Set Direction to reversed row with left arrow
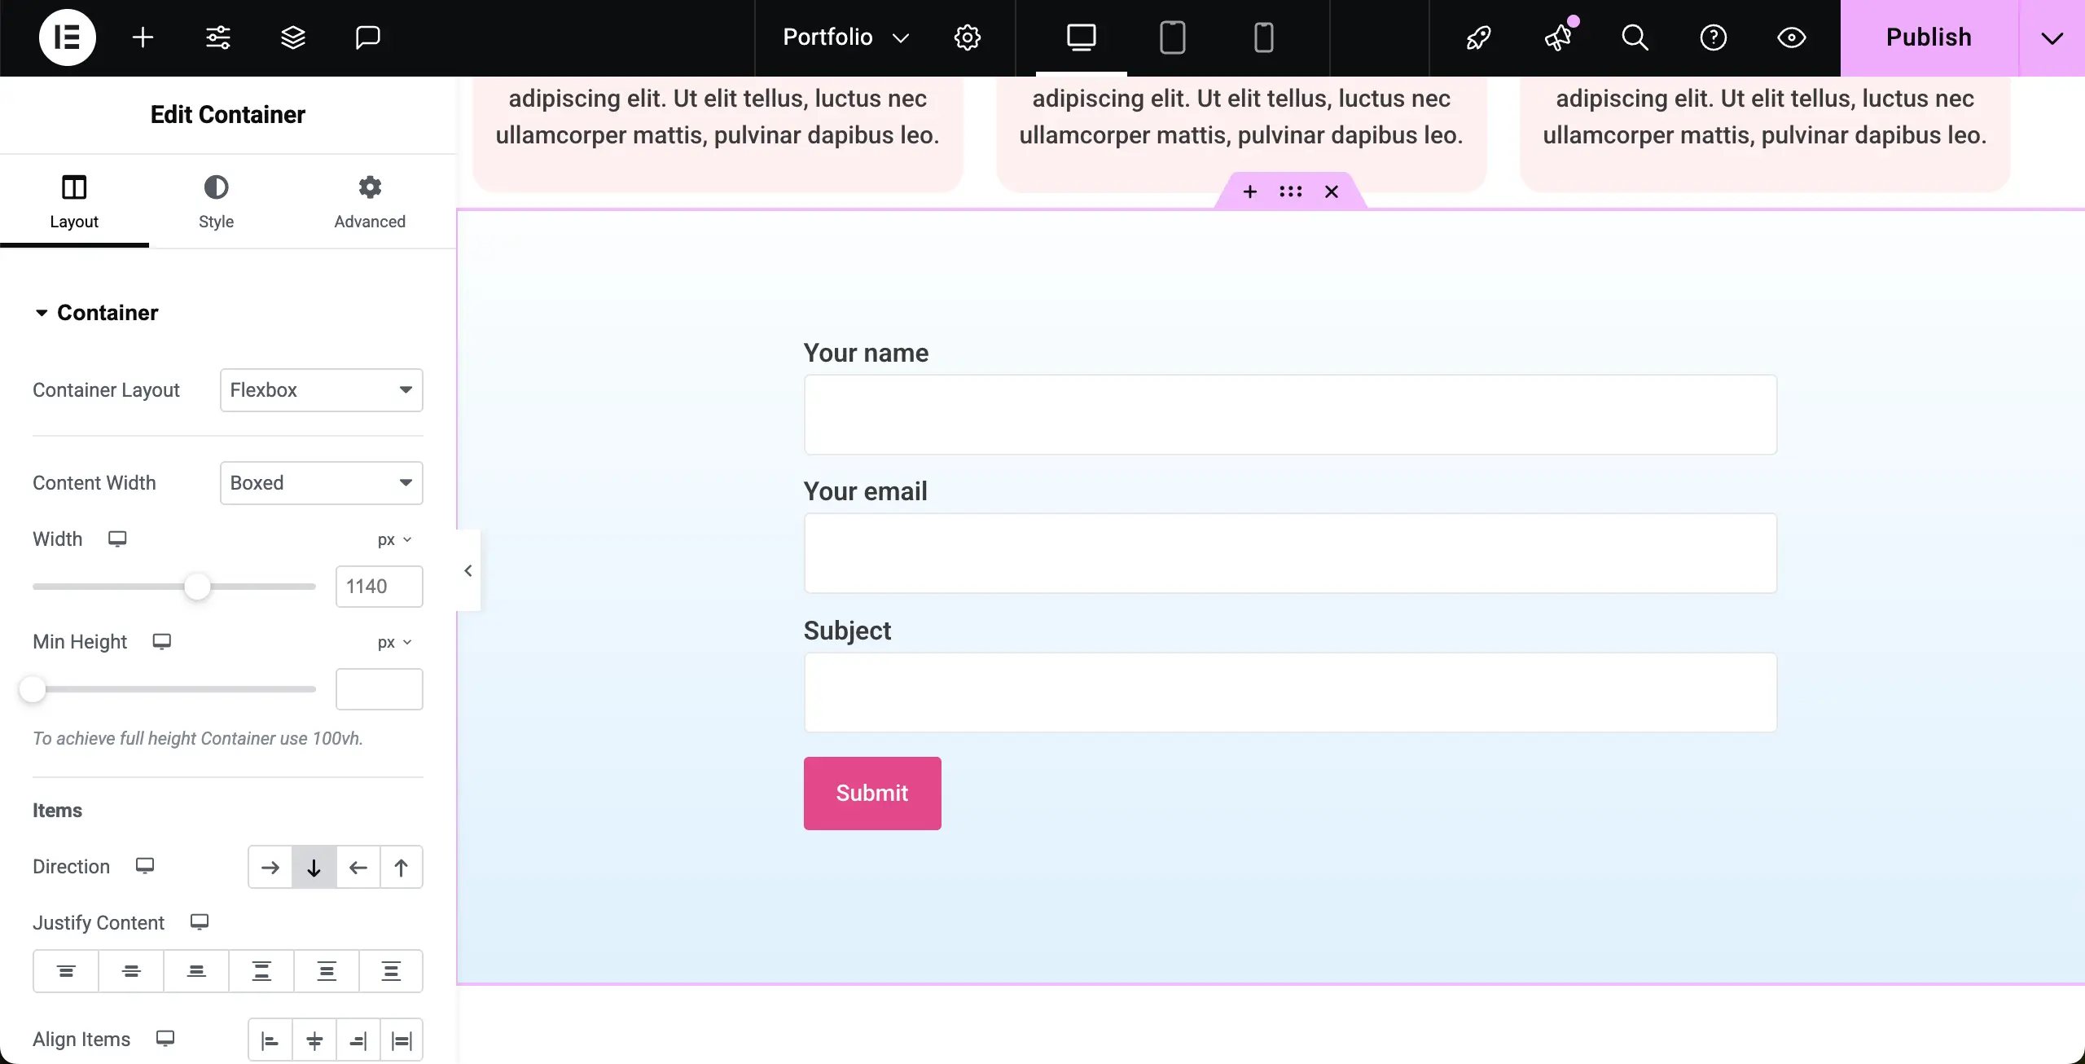The width and height of the screenshot is (2085, 1064). 358,867
